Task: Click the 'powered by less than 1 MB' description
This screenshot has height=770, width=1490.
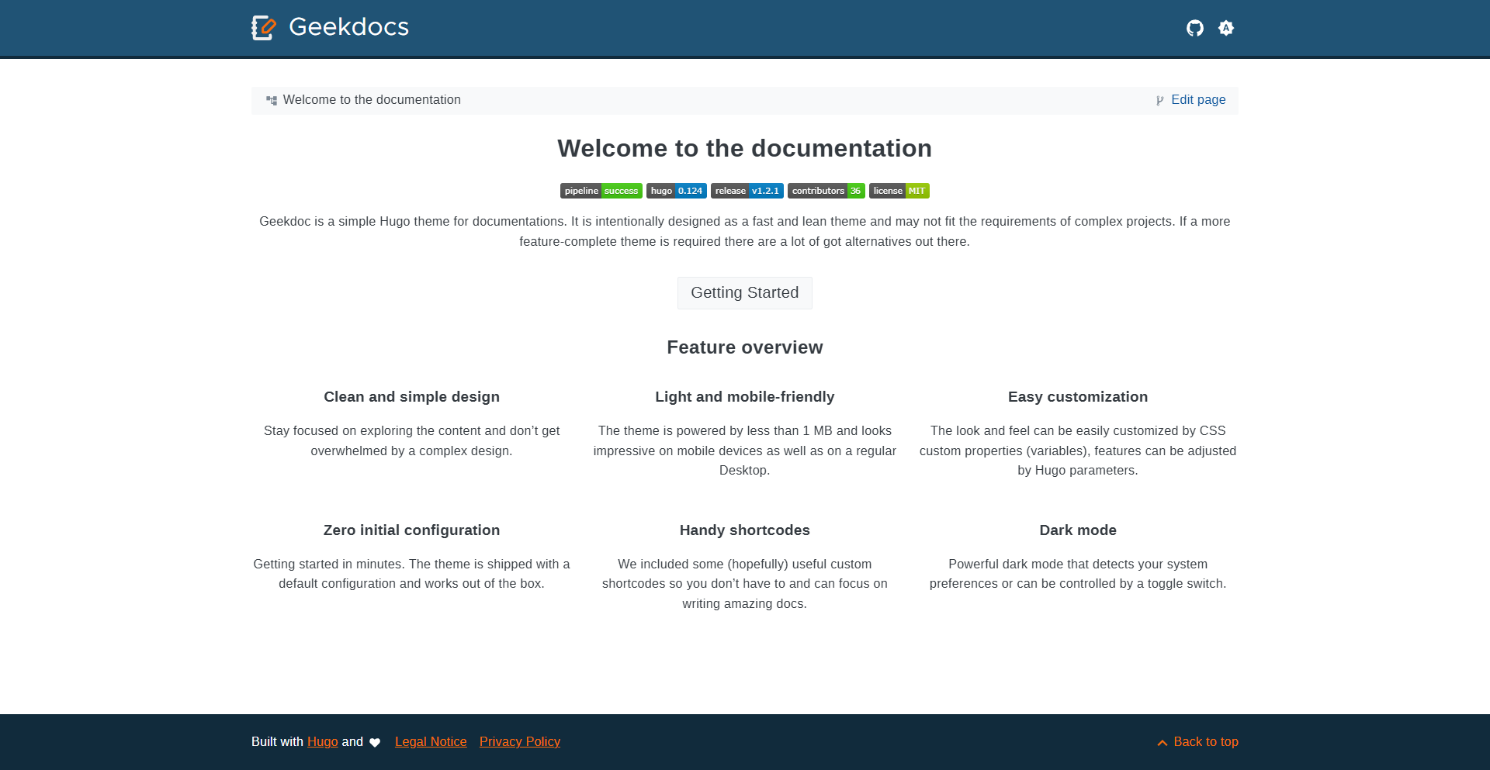Action: (745, 451)
